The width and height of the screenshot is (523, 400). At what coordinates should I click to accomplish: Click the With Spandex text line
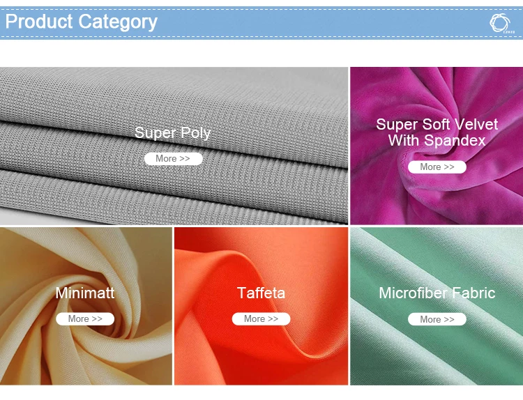437,141
